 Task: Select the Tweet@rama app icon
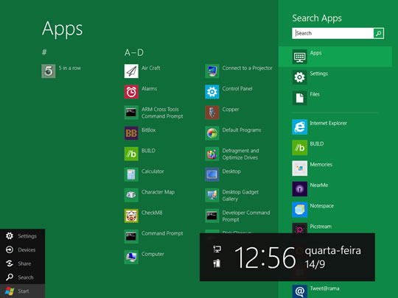click(299, 291)
